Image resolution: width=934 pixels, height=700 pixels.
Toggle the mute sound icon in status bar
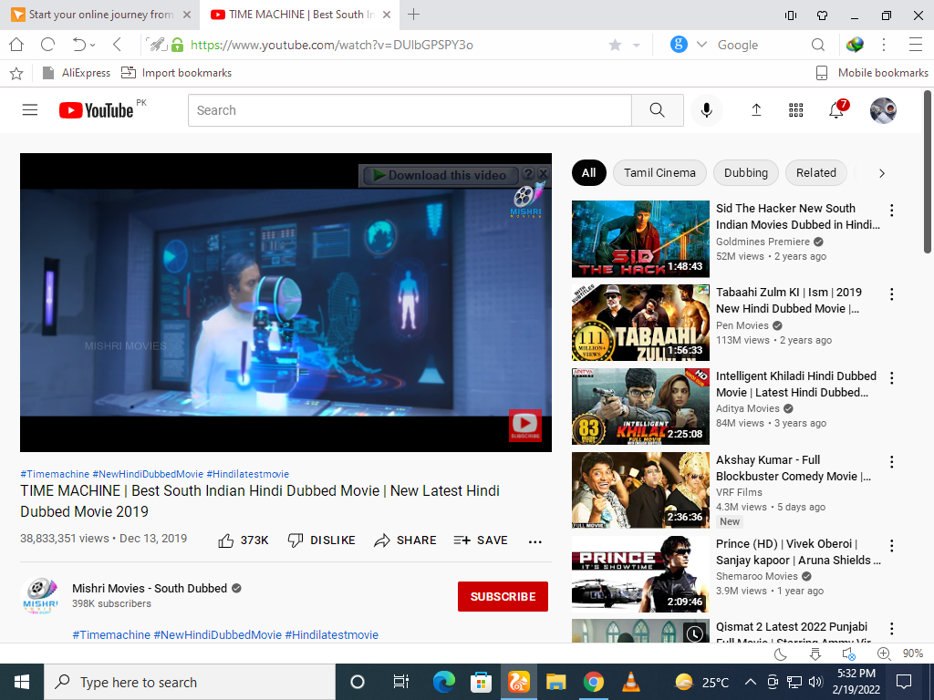coord(849,654)
